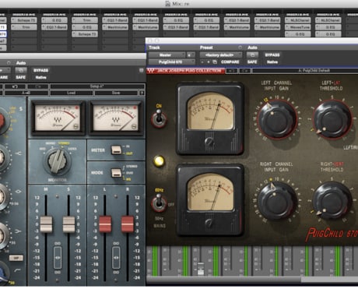Open the preset settings menu circle beside Preset

point(240,48)
